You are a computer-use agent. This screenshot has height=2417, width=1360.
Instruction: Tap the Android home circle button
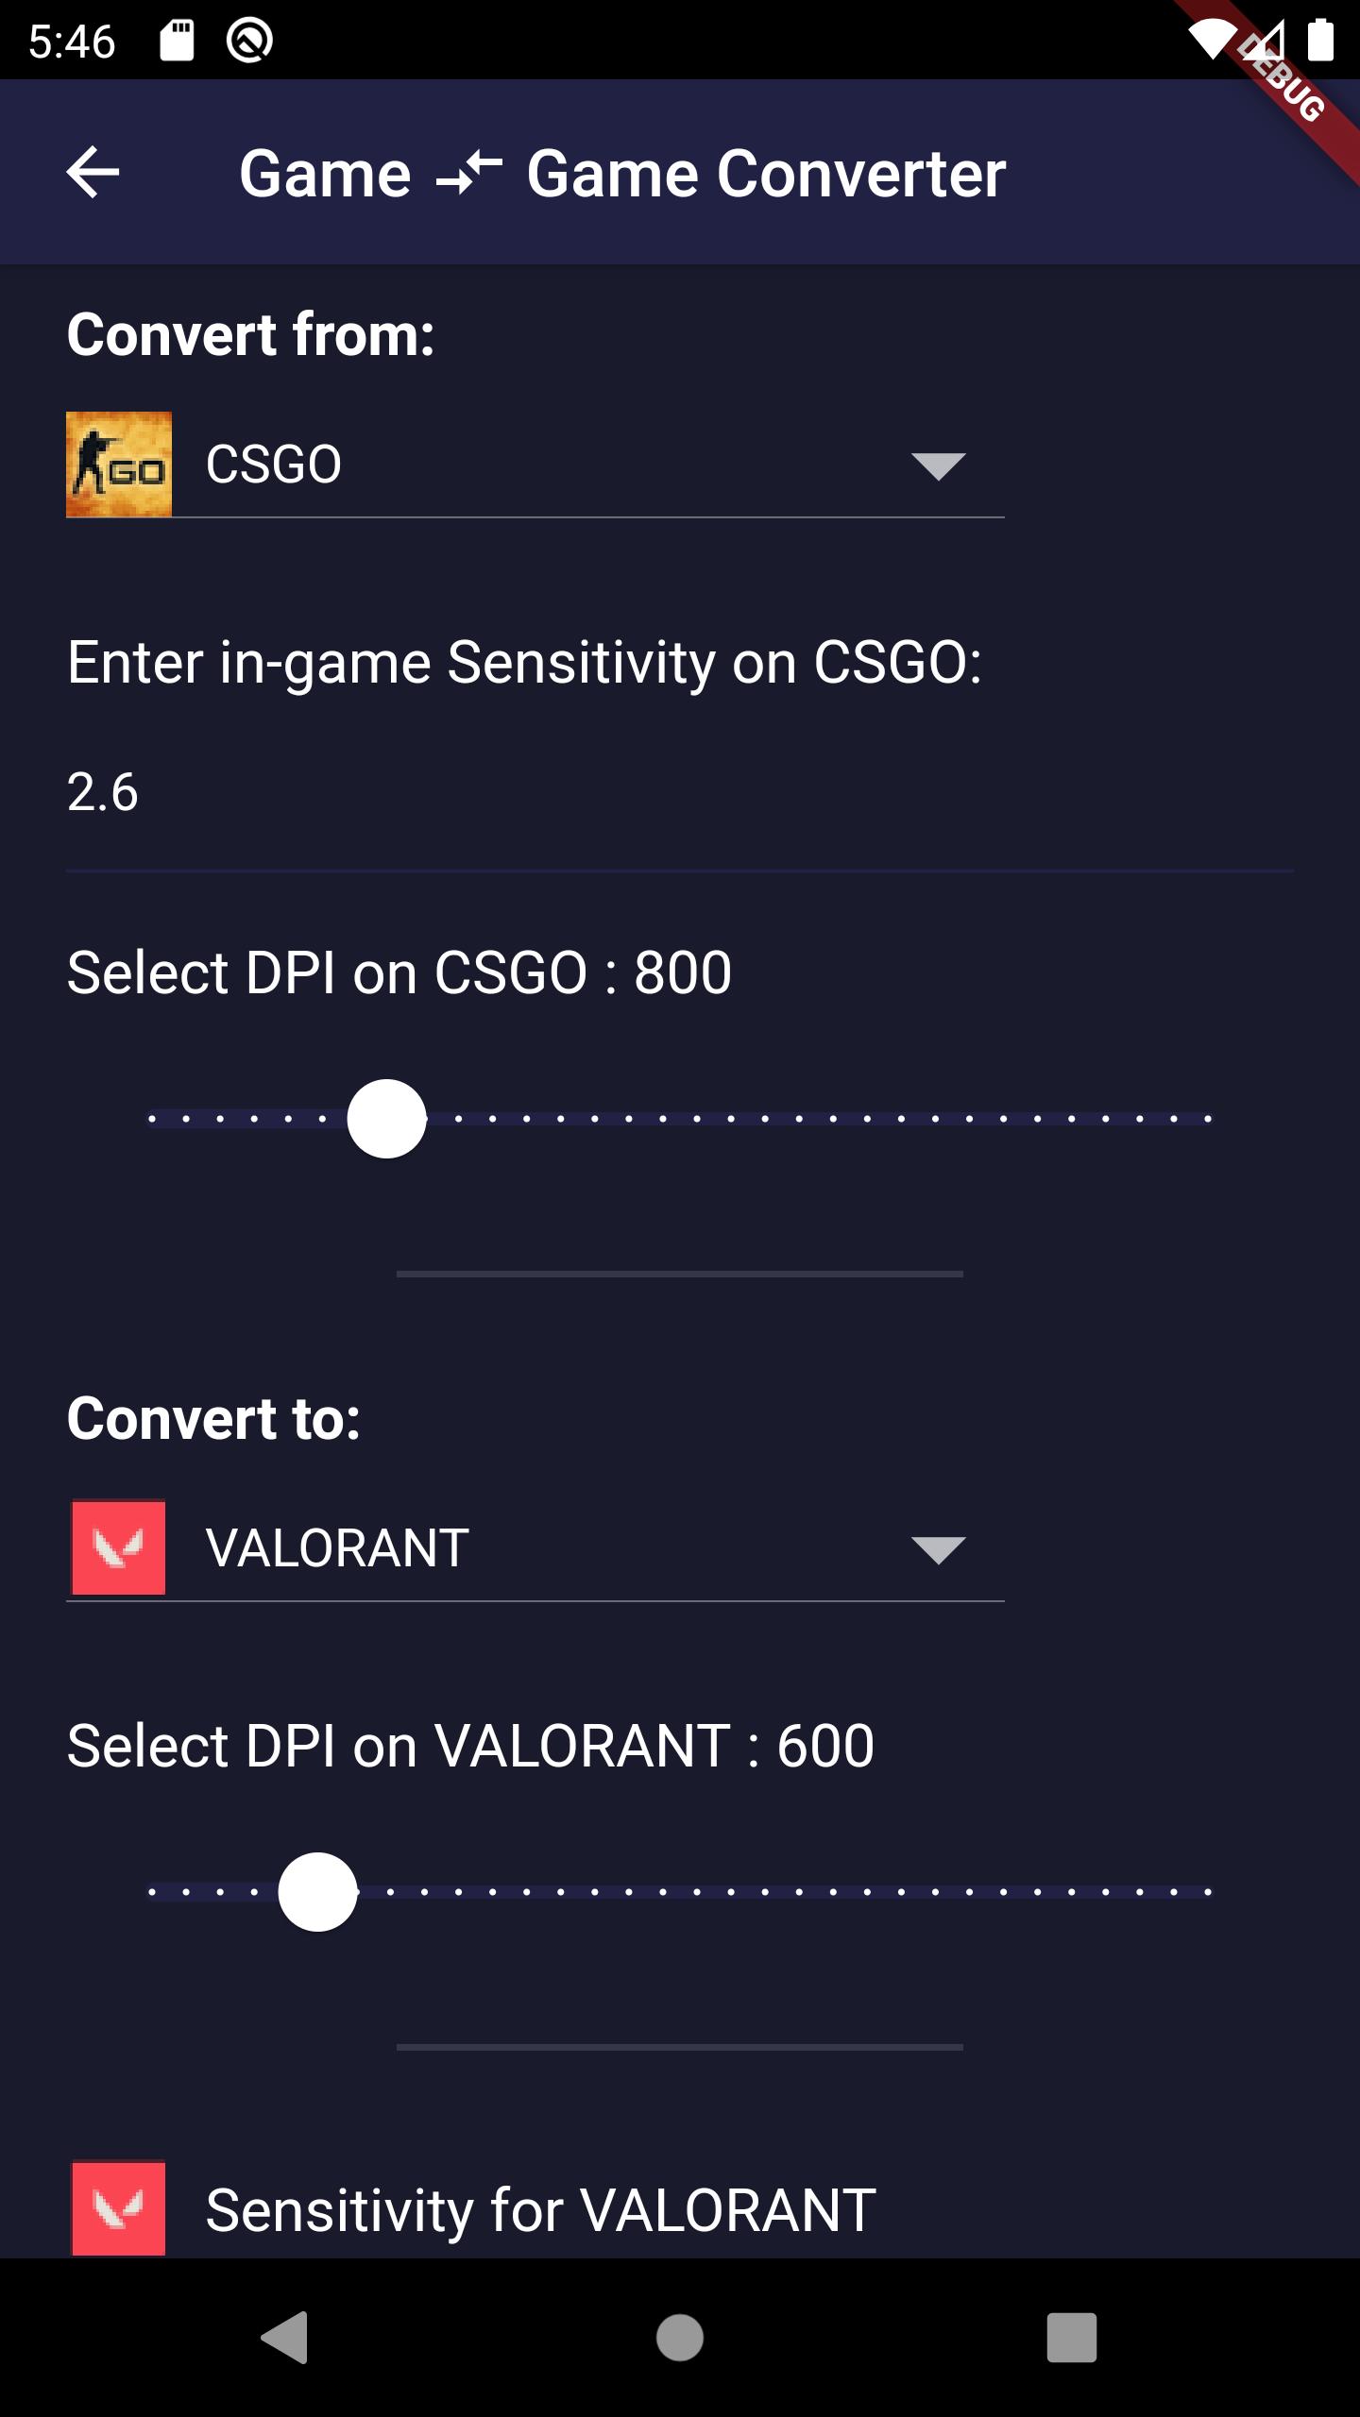pos(680,2338)
